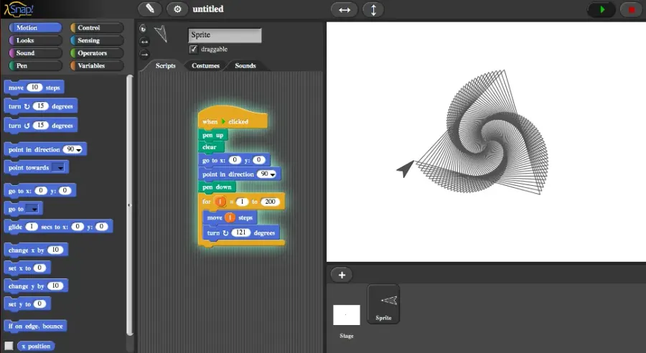Image resolution: width=646 pixels, height=353 pixels.
Task: Click the Snap! logo
Action: [19, 9]
